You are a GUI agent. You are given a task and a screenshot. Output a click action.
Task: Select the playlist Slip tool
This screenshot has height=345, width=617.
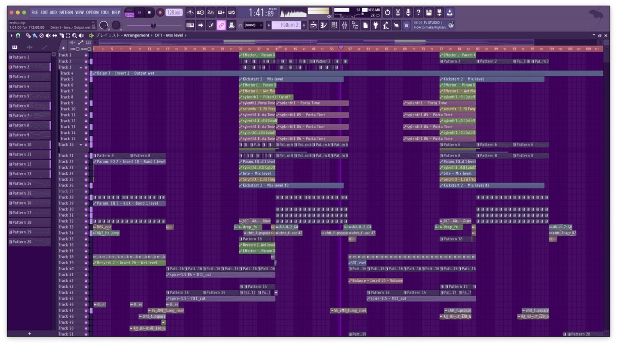[55, 35]
